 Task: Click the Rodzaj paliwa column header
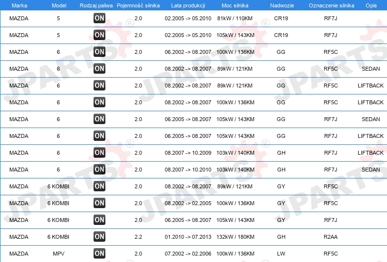(x=96, y=5)
